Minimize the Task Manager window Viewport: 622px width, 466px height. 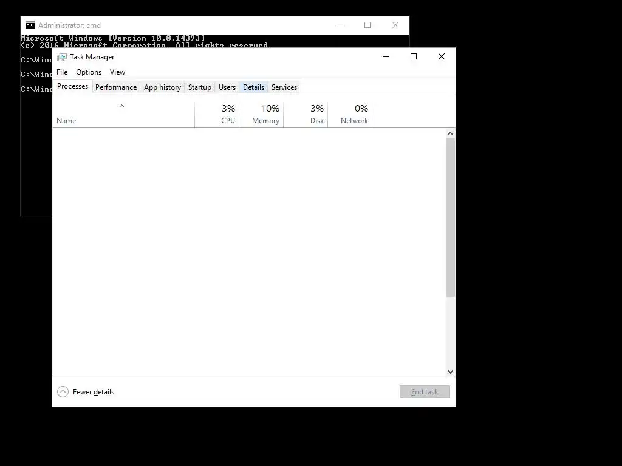tap(386, 56)
